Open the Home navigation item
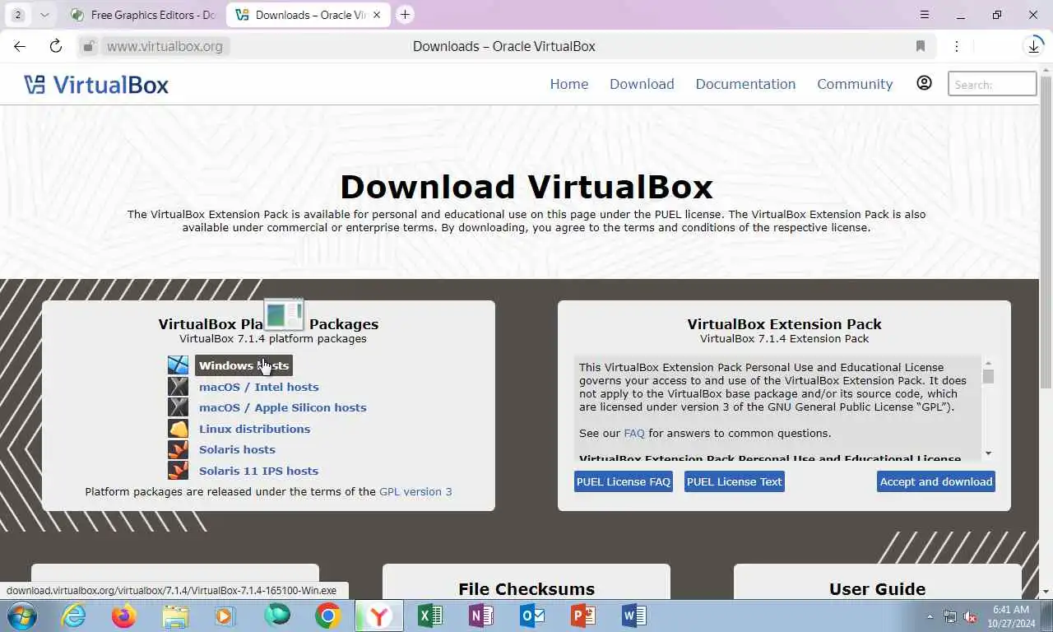Image resolution: width=1053 pixels, height=632 pixels. tap(569, 84)
